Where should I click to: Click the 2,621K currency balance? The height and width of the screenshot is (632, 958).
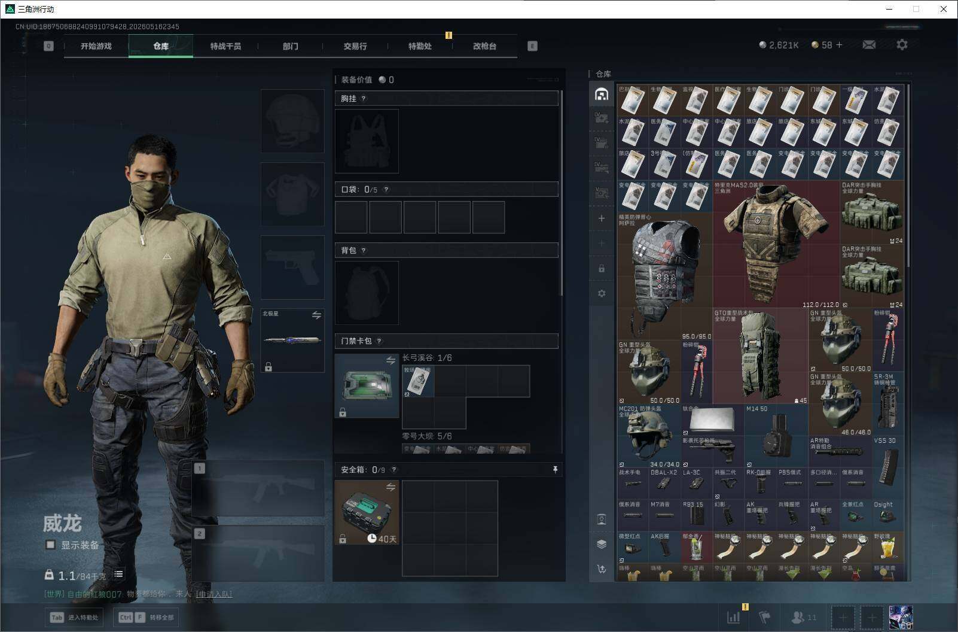tap(779, 45)
